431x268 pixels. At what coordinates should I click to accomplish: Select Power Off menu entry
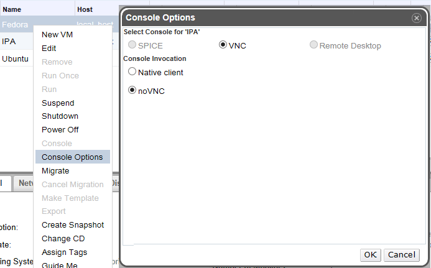(60, 130)
